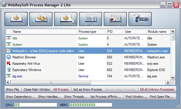181x109 pixels.
Task: Click the Execute toolbar button
Action: (x=66, y=19)
